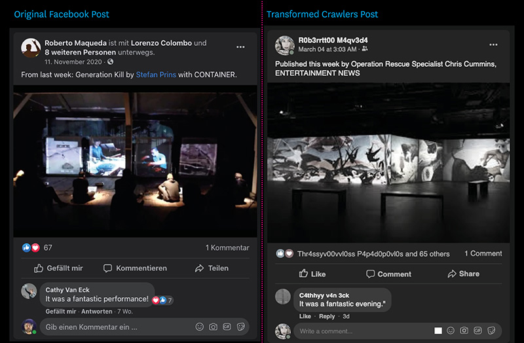Click Share button on Crawlers post

point(464,274)
